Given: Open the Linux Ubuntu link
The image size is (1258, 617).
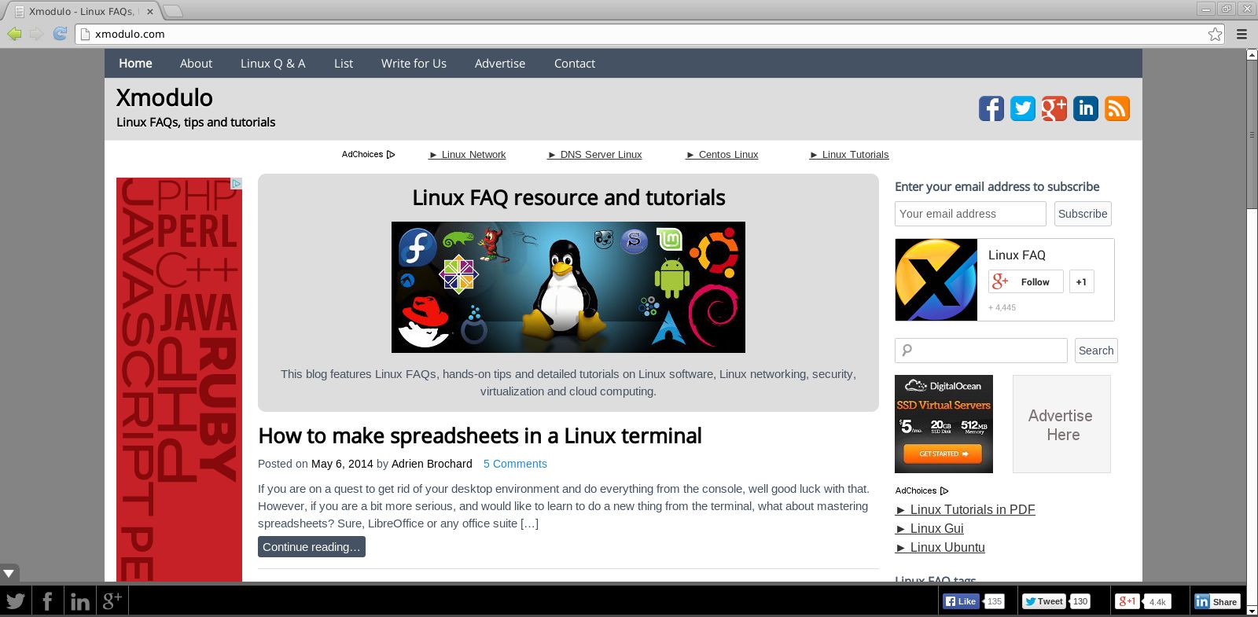Looking at the screenshot, I should tap(940, 547).
